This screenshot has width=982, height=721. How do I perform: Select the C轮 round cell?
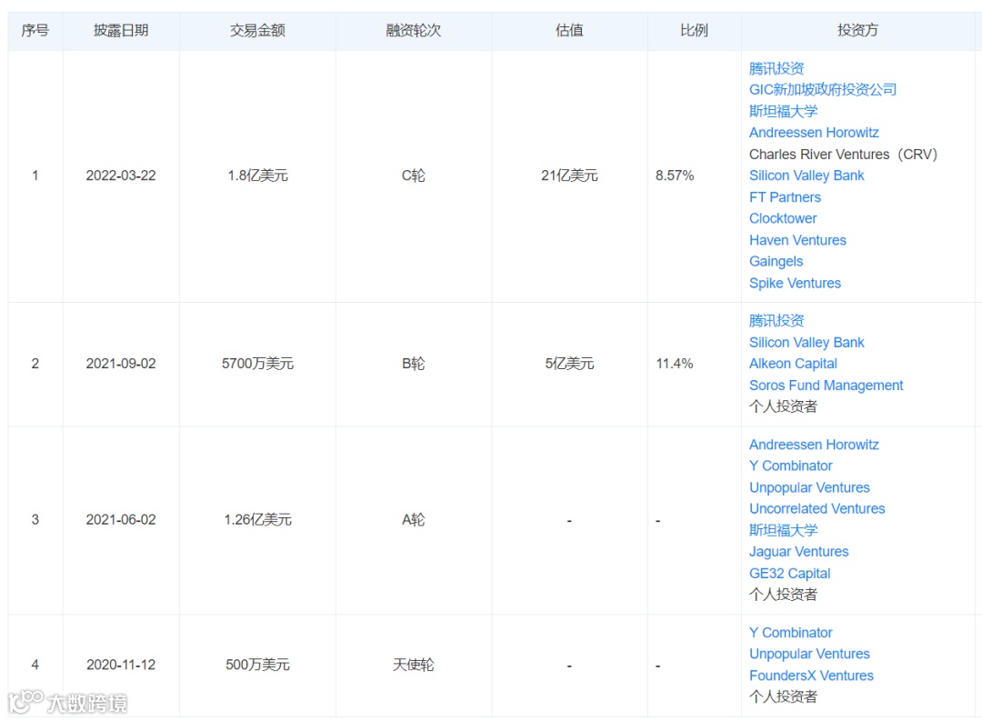pyautogui.click(x=414, y=176)
